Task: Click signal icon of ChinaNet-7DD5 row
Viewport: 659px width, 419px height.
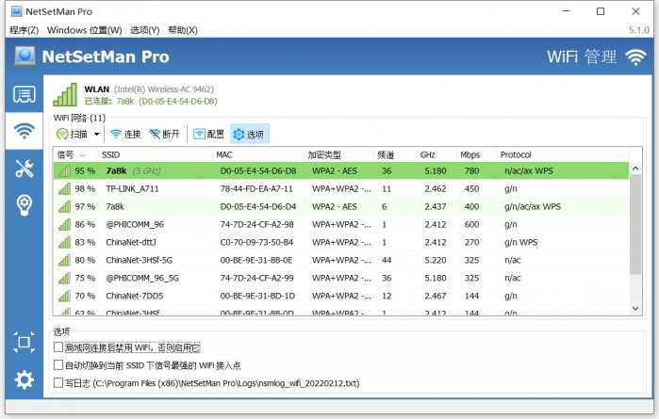Action: [64, 296]
